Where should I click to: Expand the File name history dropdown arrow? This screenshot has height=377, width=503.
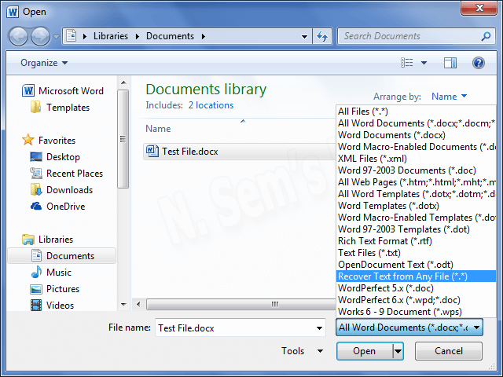click(319, 328)
